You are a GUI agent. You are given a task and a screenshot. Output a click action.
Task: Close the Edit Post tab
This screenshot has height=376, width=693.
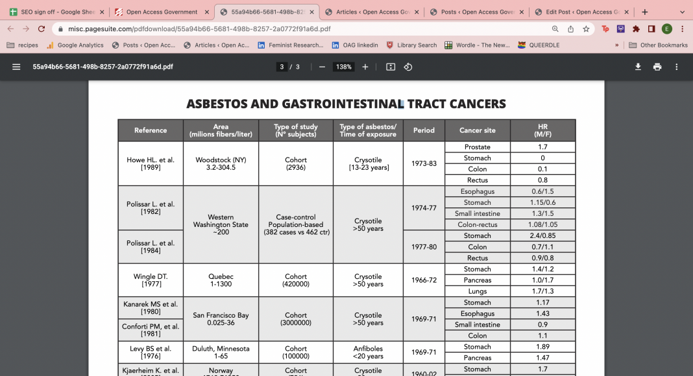(x=626, y=12)
